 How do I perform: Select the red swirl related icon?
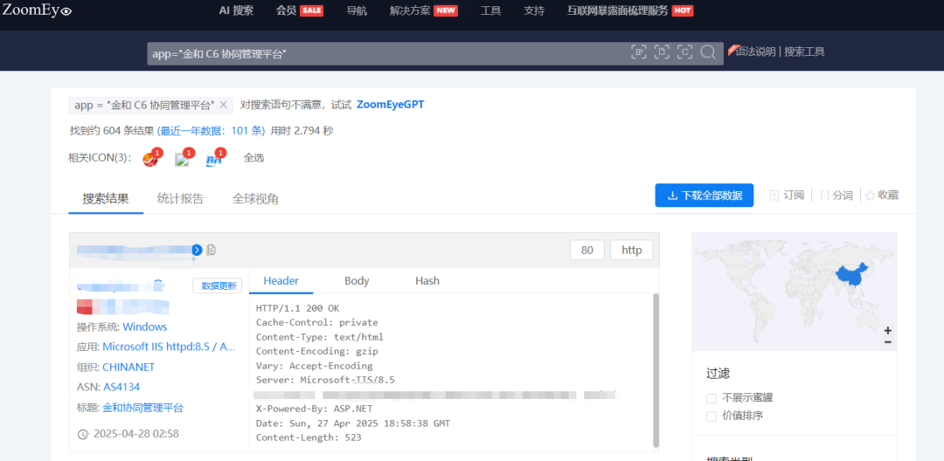point(150,158)
